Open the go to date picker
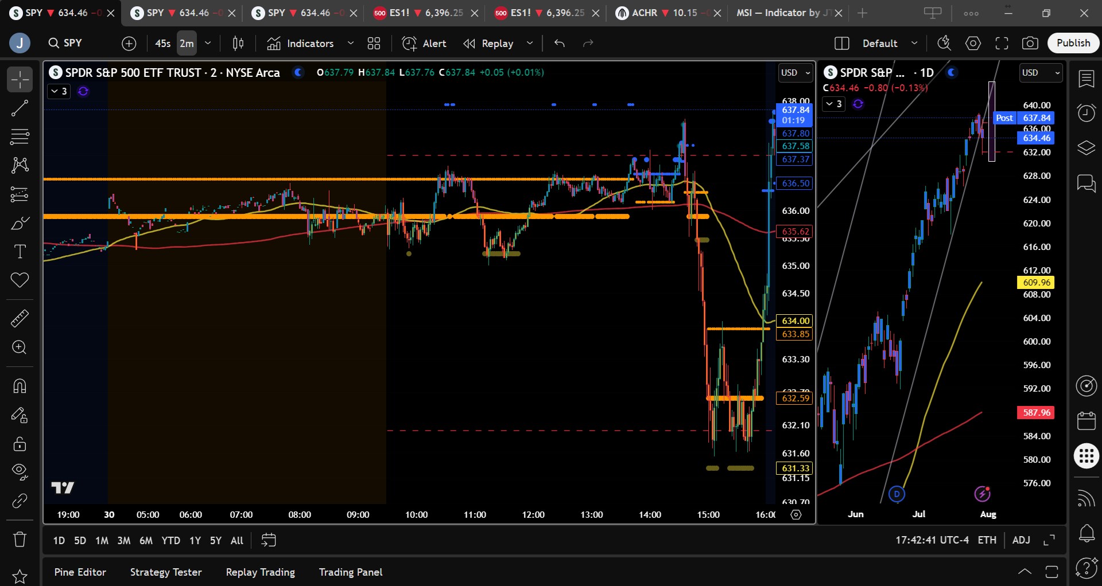1102x586 pixels. point(269,540)
